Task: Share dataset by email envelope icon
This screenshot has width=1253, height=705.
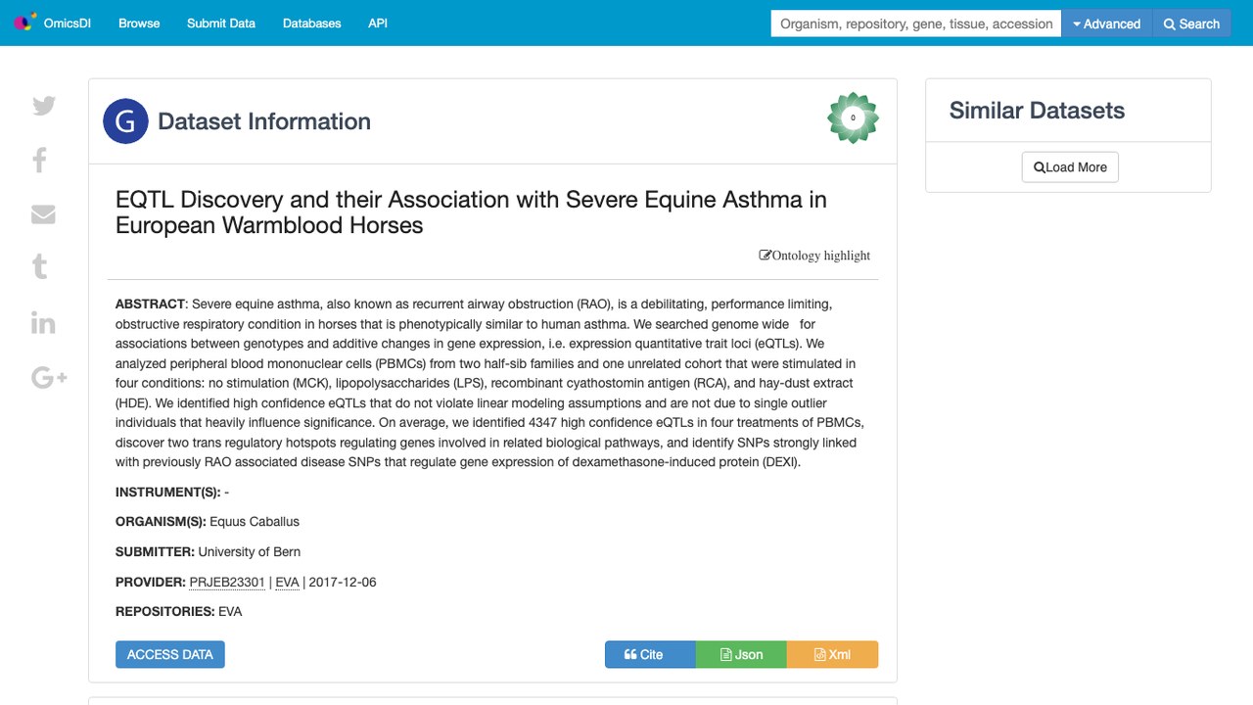Action: click(43, 213)
